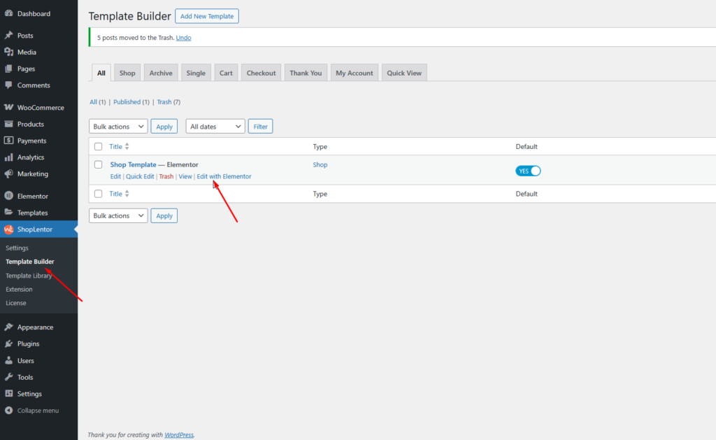This screenshot has height=440, width=716.
Task: Tick the select-all checkbox in table header
Action: point(98,147)
